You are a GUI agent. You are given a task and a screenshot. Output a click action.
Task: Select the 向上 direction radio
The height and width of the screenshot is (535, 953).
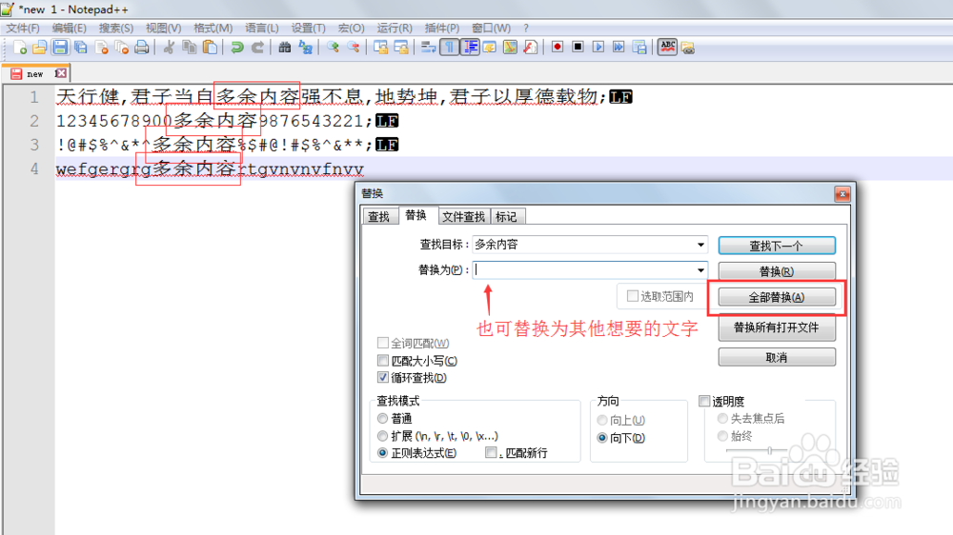click(x=601, y=420)
